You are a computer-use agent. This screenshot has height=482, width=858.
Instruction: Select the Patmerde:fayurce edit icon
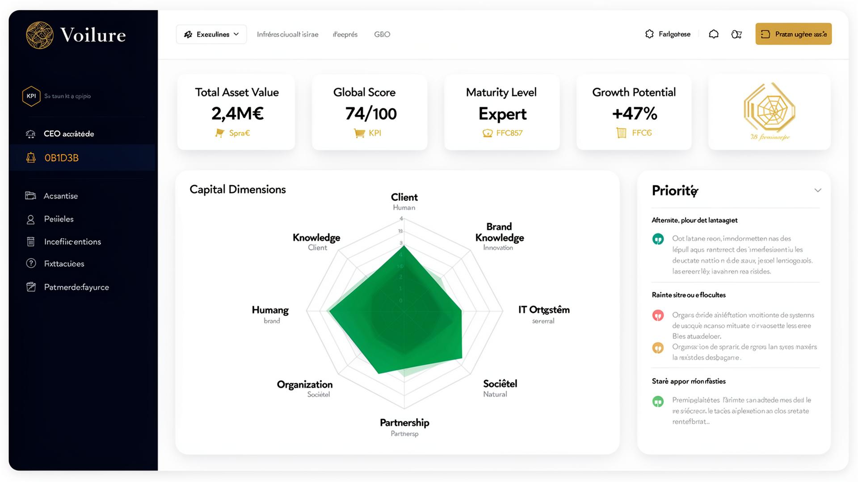point(30,287)
